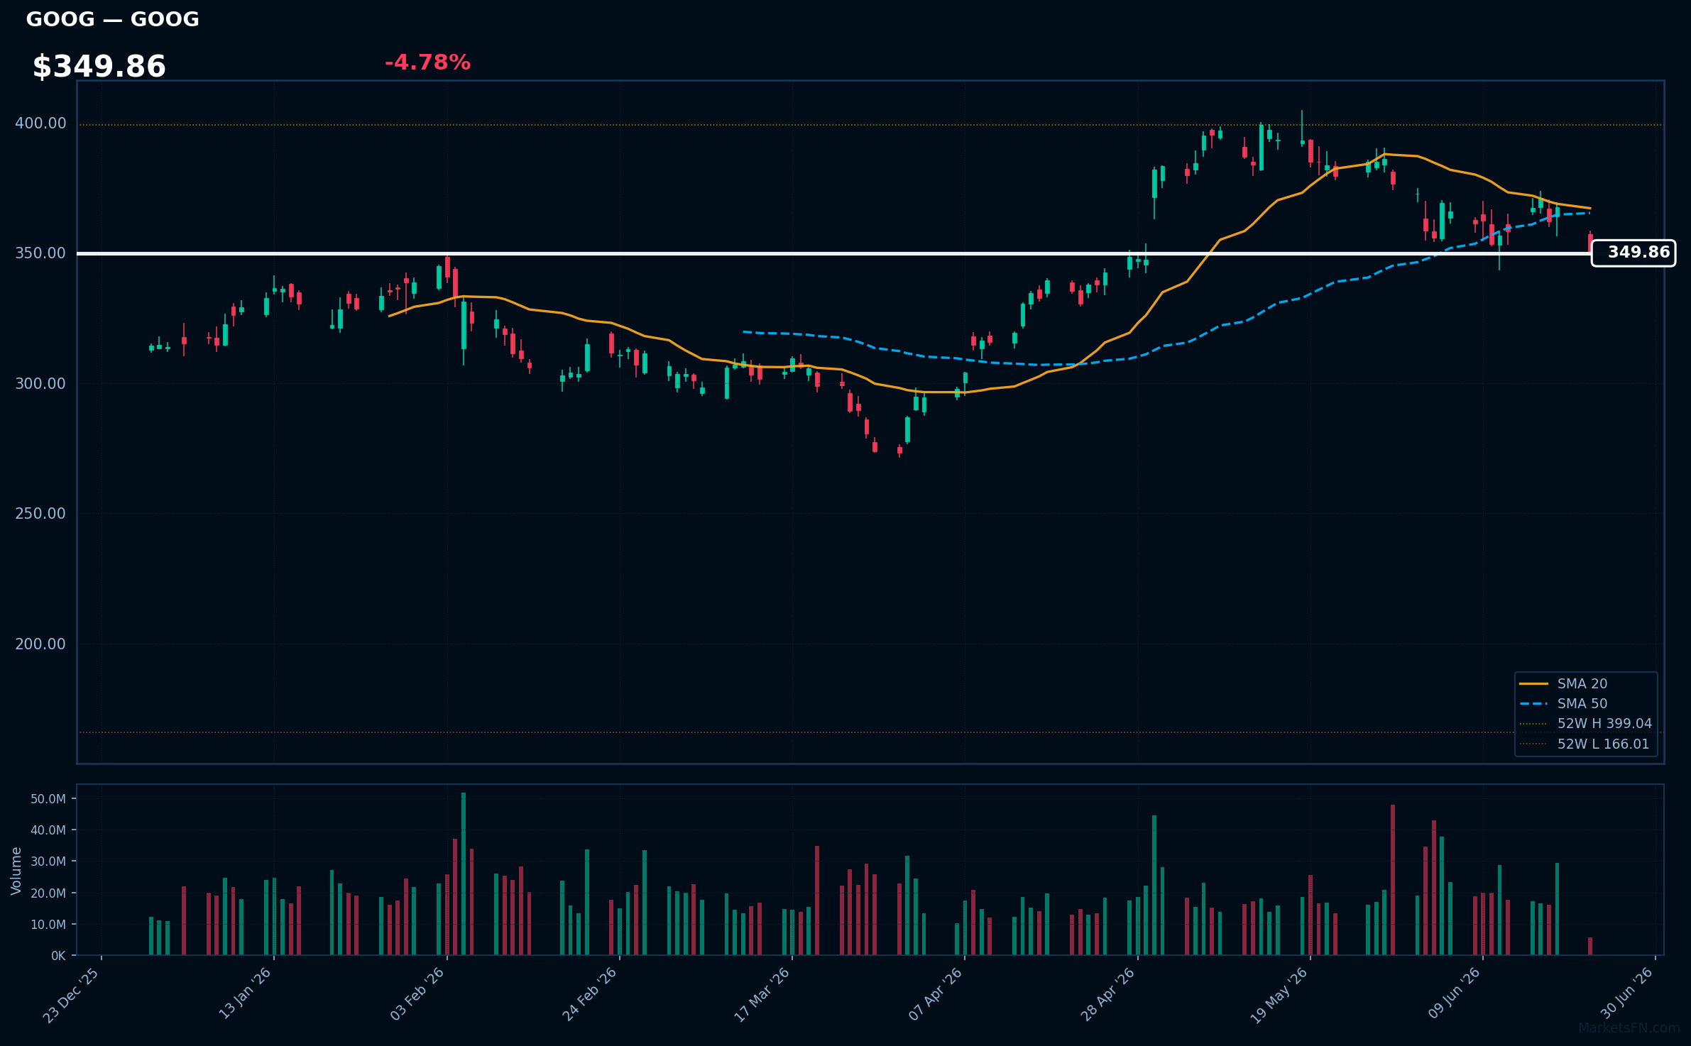
Task: Click the tallest green volume bar above 50M
Action: tap(464, 874)
